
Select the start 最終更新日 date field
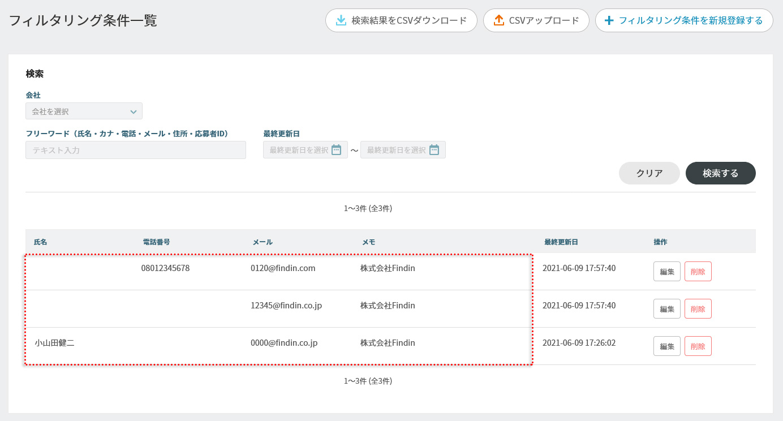pos(299,150)
